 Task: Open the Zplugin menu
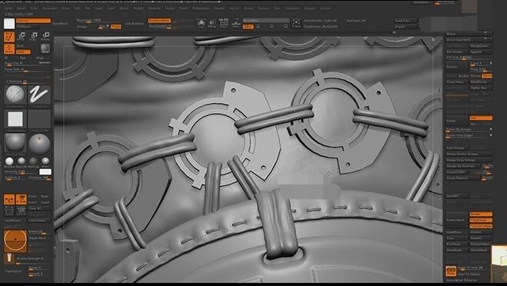[x=309, y=8]
